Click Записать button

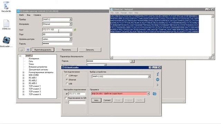coord(90,50)
